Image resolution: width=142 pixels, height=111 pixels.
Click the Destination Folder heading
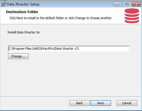[22, 12]
